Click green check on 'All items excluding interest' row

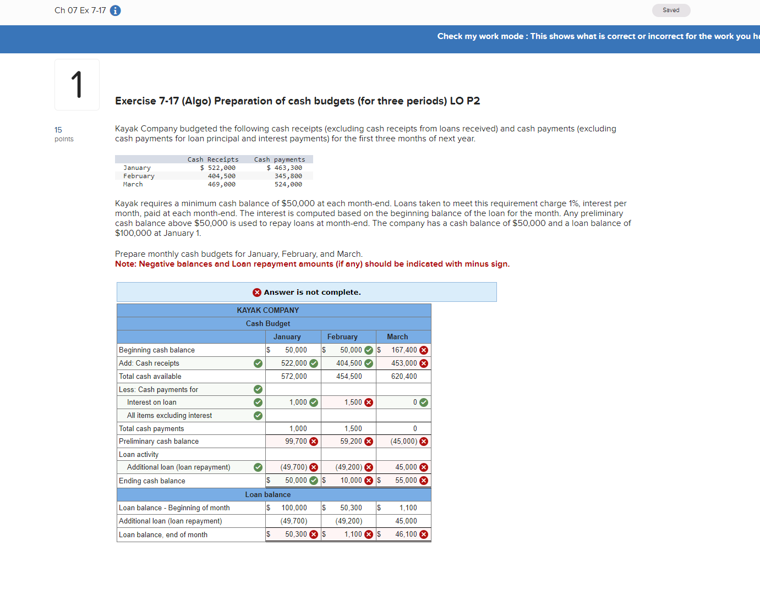[x=258, y=416]
